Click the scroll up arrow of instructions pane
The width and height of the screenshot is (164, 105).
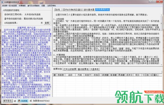[x=161, y=15]
